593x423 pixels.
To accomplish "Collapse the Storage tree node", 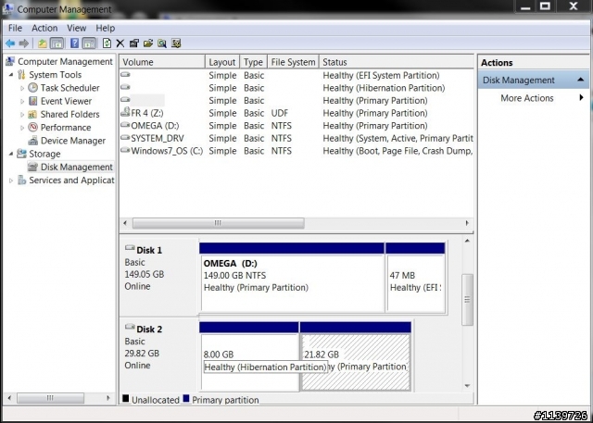I will (x=11, y=155).
